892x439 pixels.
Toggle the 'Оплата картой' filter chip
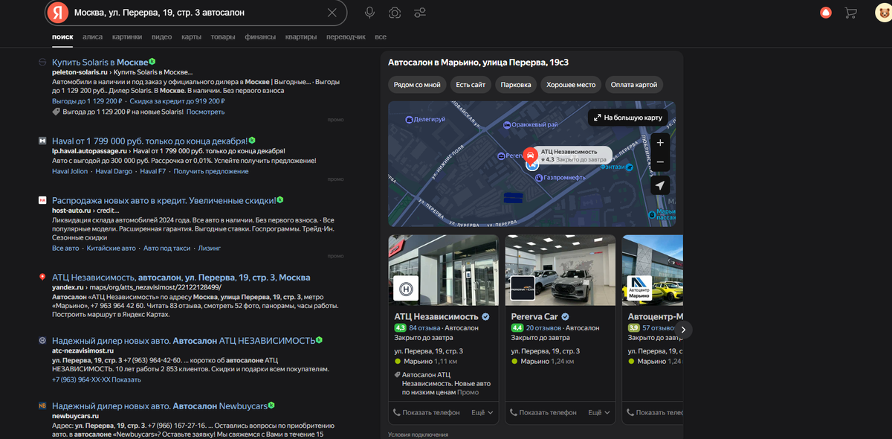point(633,85)
